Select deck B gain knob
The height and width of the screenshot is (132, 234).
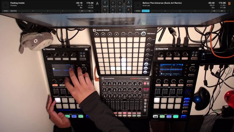pyautogui.click(x=128, y=3)
